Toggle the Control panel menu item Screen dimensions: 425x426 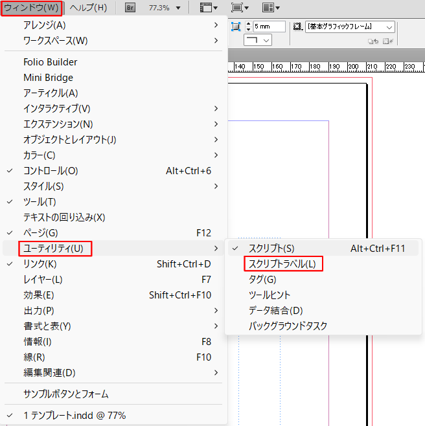pyautogui.click(x=51, y=171)
